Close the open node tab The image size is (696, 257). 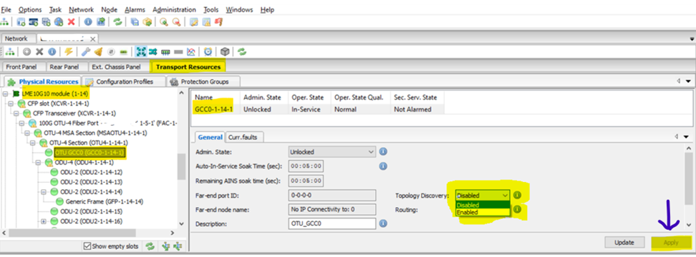92,39
